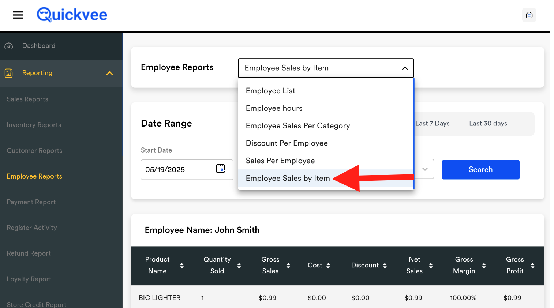Click the blue Search button
554x308 pixels.
[x=480, y=170]
